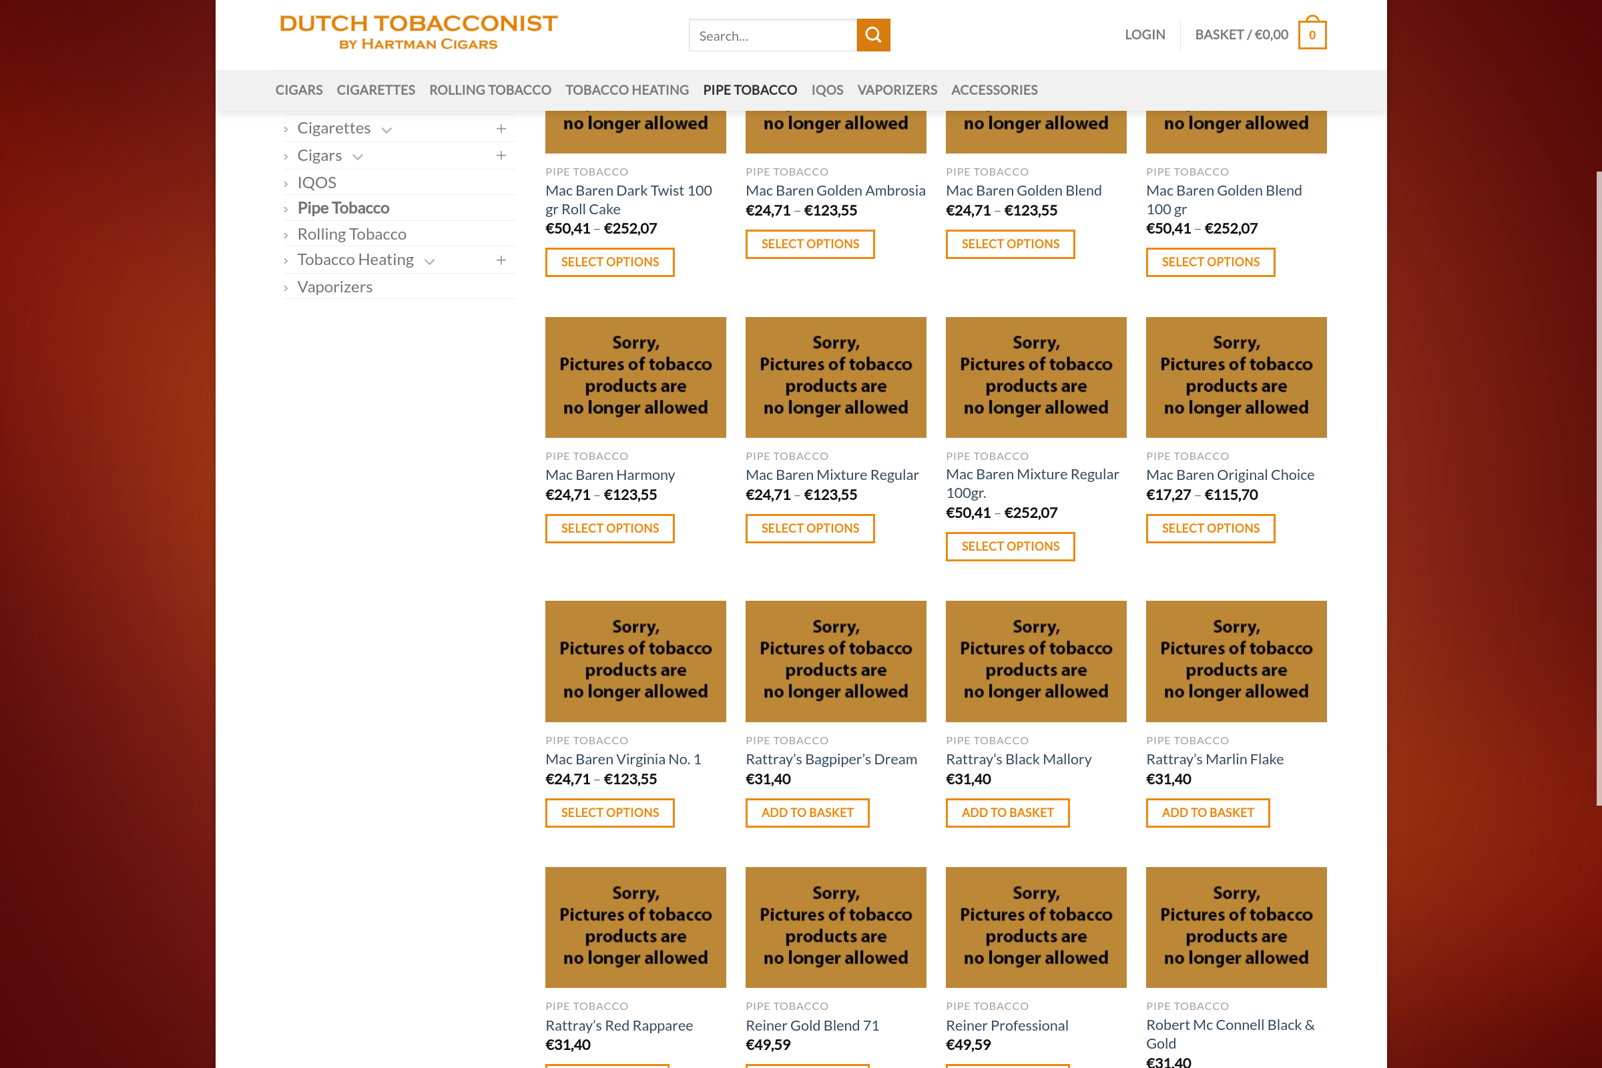Select options for Golden Blend 100 gr

coord(1210,262)
